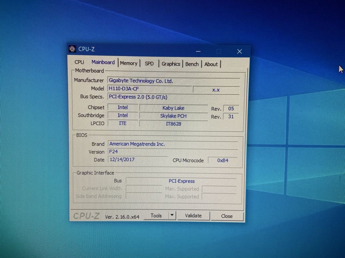This screenshot has width=345, height=258.
Task: Click BIOS Brand American Megatrends Inc.
Action: 173,144
